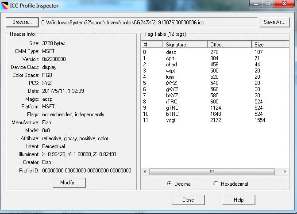This screenshot has height=214, width=297.
Task: Click the ICC Profile Inspector app icon
Action: point(4,6)
